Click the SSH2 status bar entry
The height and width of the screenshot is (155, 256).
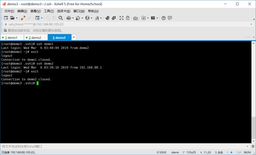pyautogui.click(x=161, y=152)
